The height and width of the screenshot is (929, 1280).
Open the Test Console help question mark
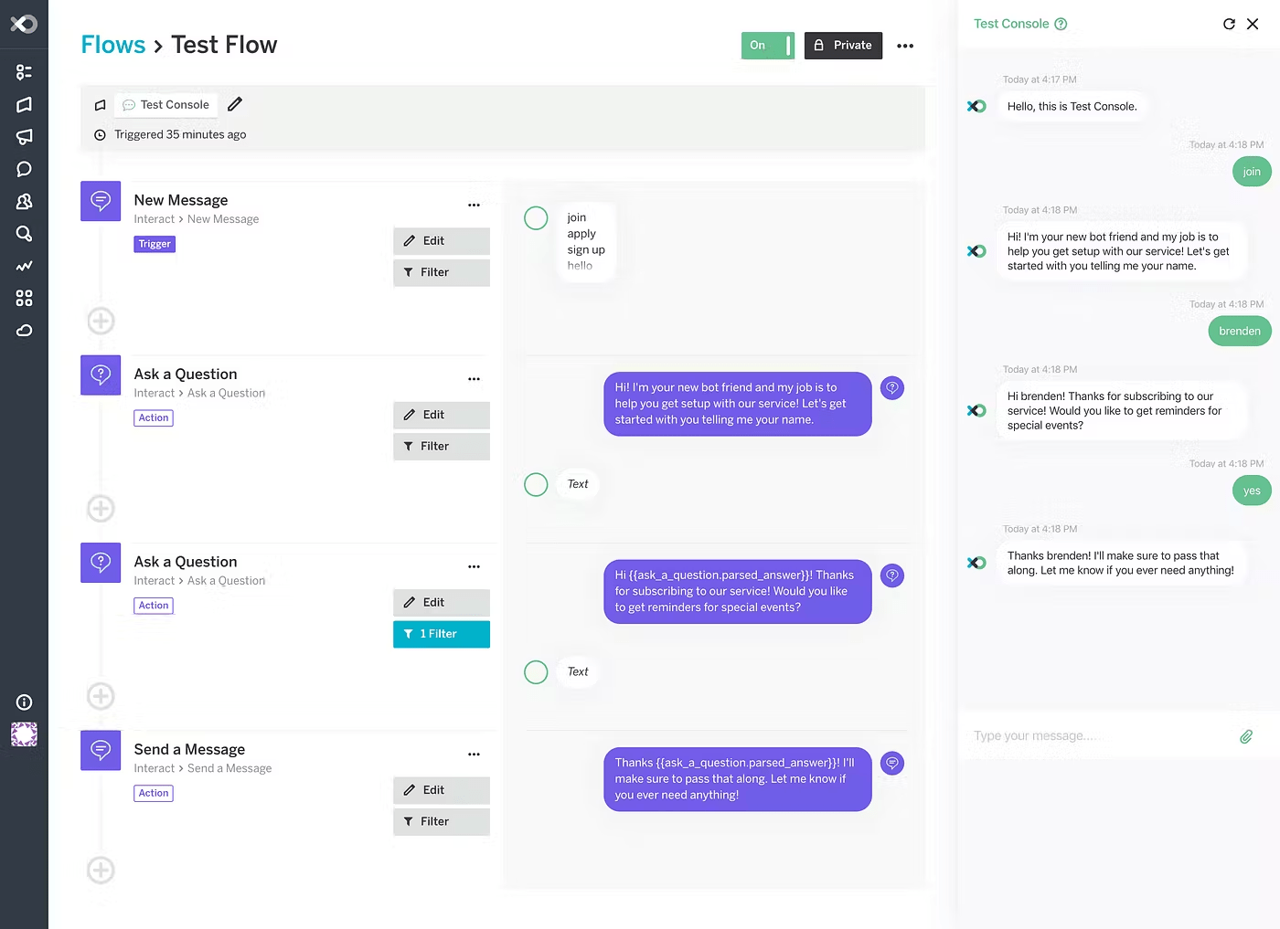click(1060, 23)
